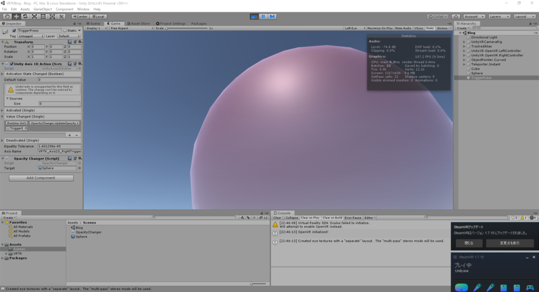Click plus to add Value Changed listener
539x292 pixels.
tap(69, 135)
